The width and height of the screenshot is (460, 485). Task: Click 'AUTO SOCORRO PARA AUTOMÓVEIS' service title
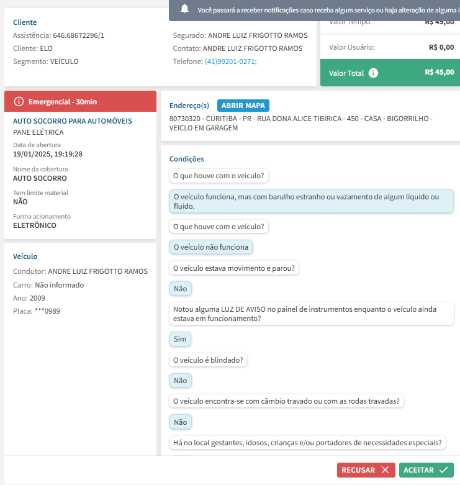click(73, 121)
